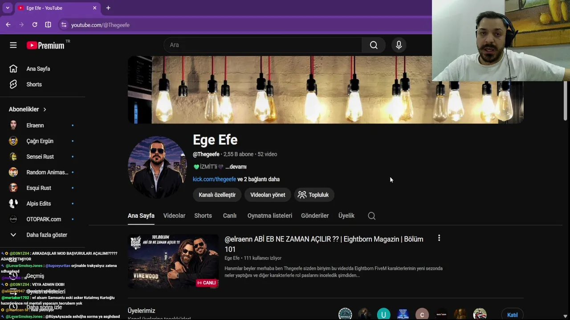Click the green U member avatar
This screenshot has height=320, width=570.
coord(383,314)
